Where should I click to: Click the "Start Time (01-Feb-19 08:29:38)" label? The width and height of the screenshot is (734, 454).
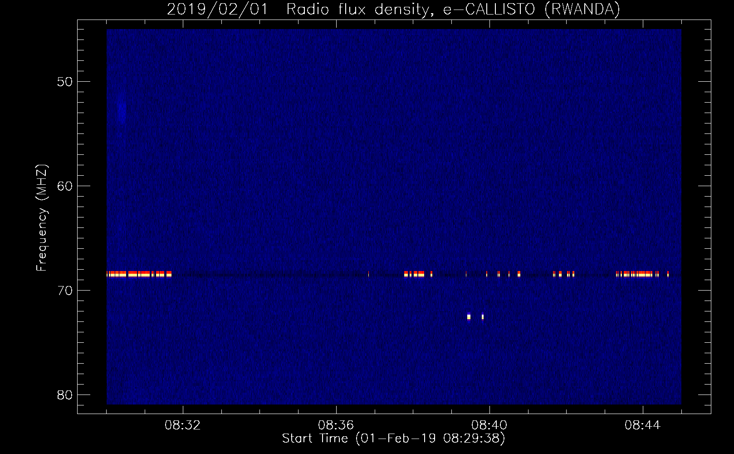(393, 439)
